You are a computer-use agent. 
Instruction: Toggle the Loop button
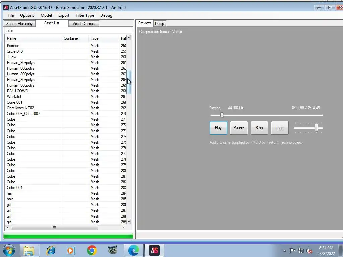coord(280,128)
